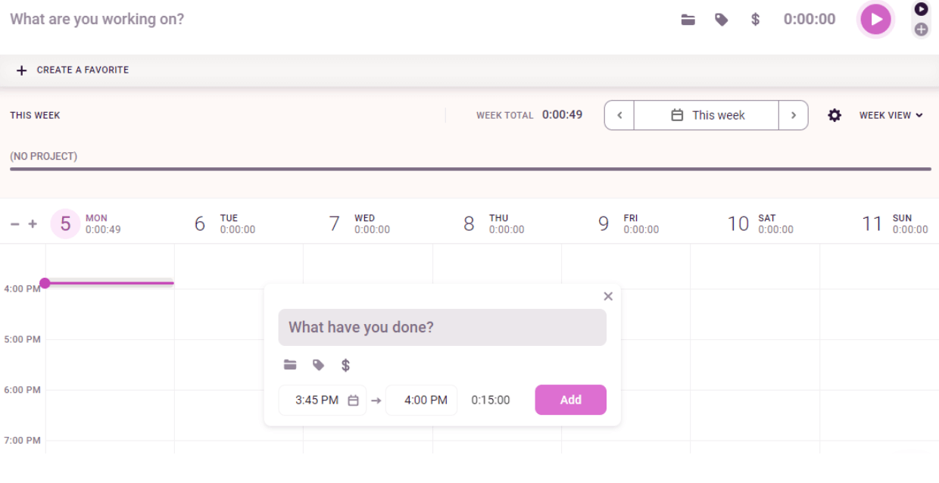
Task: Go to the next week
Action: pos(793,115)
